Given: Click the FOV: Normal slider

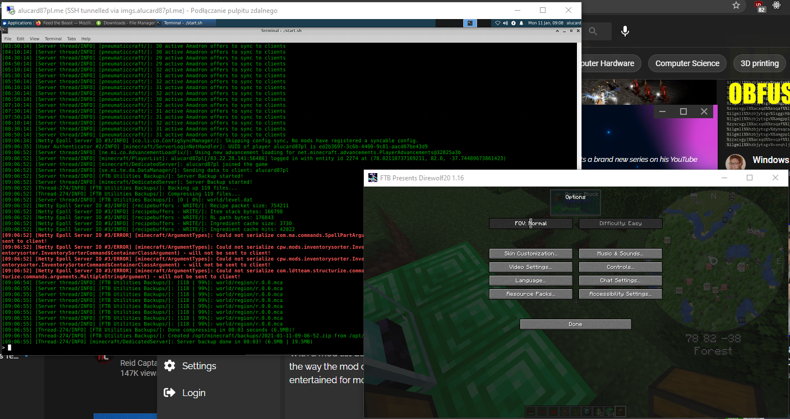Looking at the screenshot, I should coord(530,224).
